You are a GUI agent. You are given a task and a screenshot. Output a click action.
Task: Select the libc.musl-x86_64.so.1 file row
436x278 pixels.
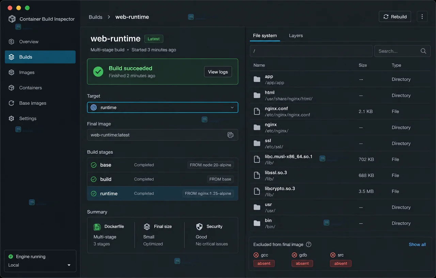point(340,160)
